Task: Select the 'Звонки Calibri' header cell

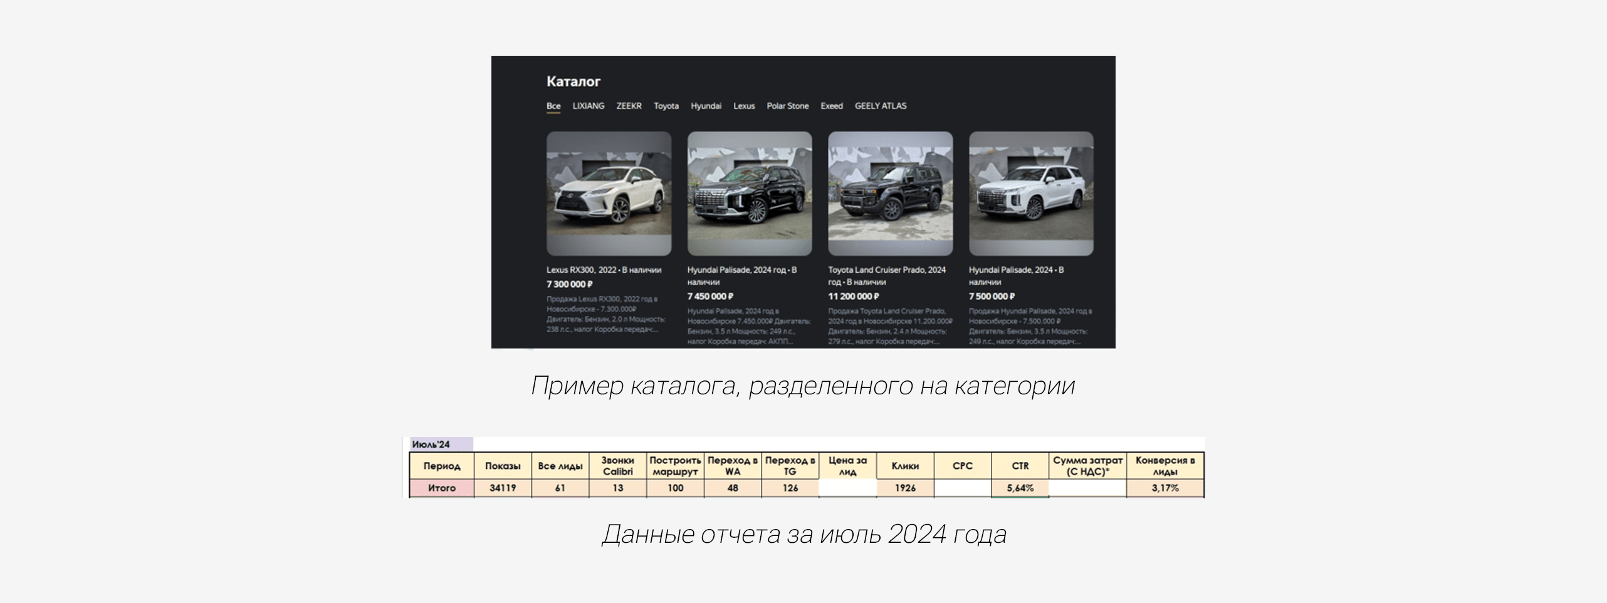Action: pos(617,466)
